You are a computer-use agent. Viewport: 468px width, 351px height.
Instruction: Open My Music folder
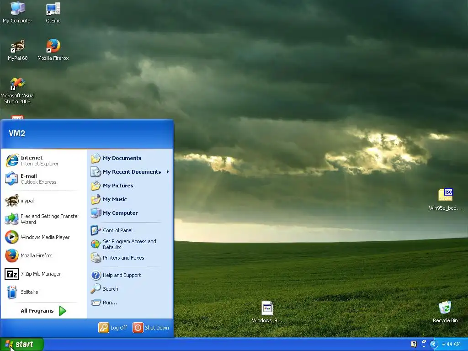[130, 199]
